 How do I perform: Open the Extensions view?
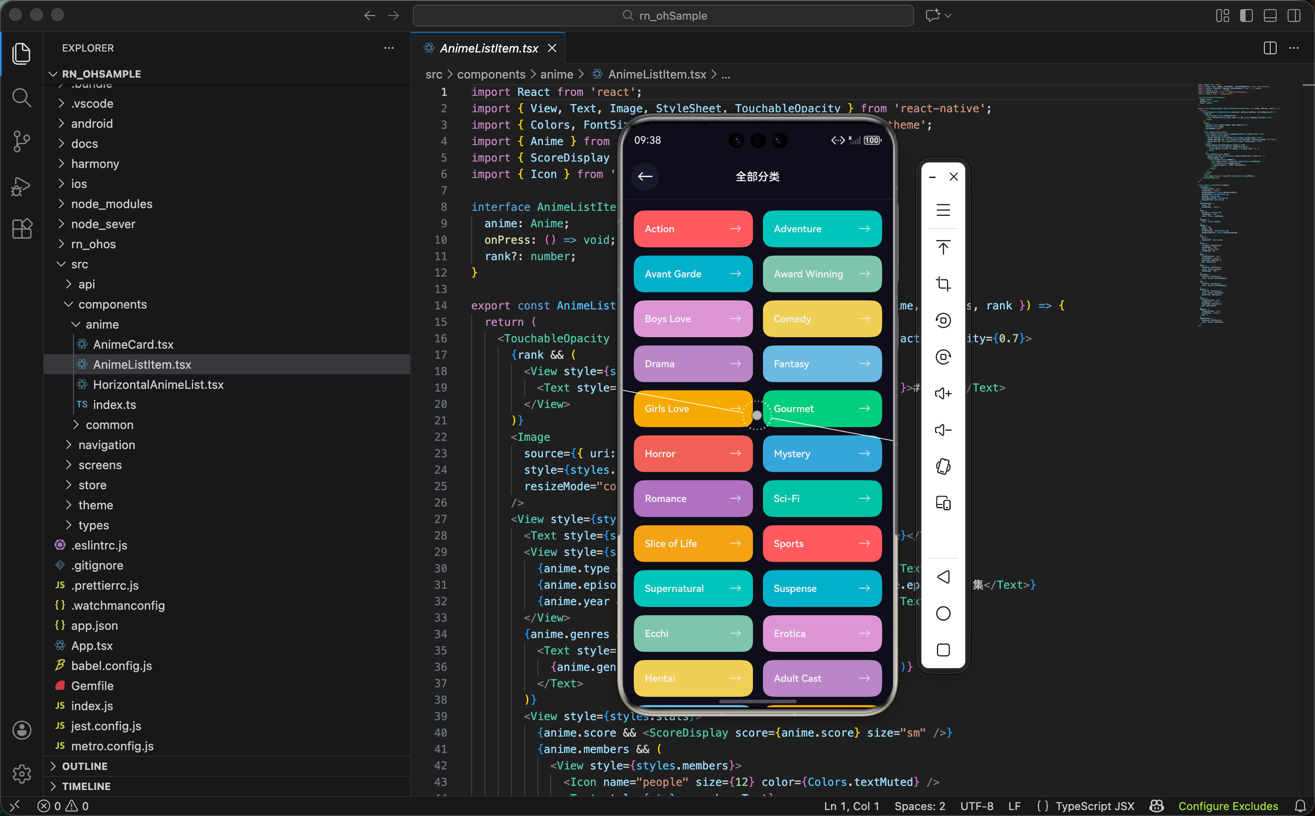click(21, 229)
